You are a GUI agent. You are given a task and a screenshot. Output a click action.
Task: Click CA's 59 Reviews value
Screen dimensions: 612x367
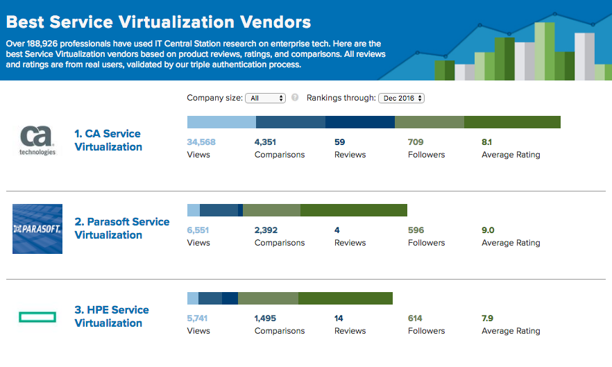coord(339,142)
